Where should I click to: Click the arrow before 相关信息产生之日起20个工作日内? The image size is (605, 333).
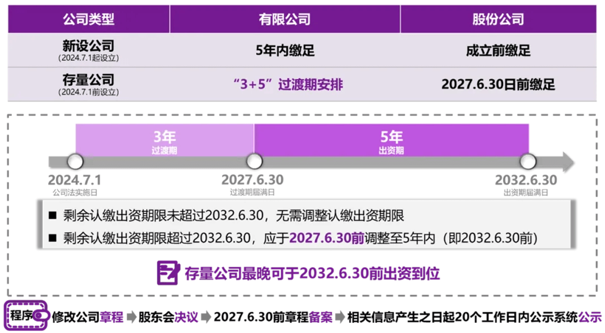[340, 317]
